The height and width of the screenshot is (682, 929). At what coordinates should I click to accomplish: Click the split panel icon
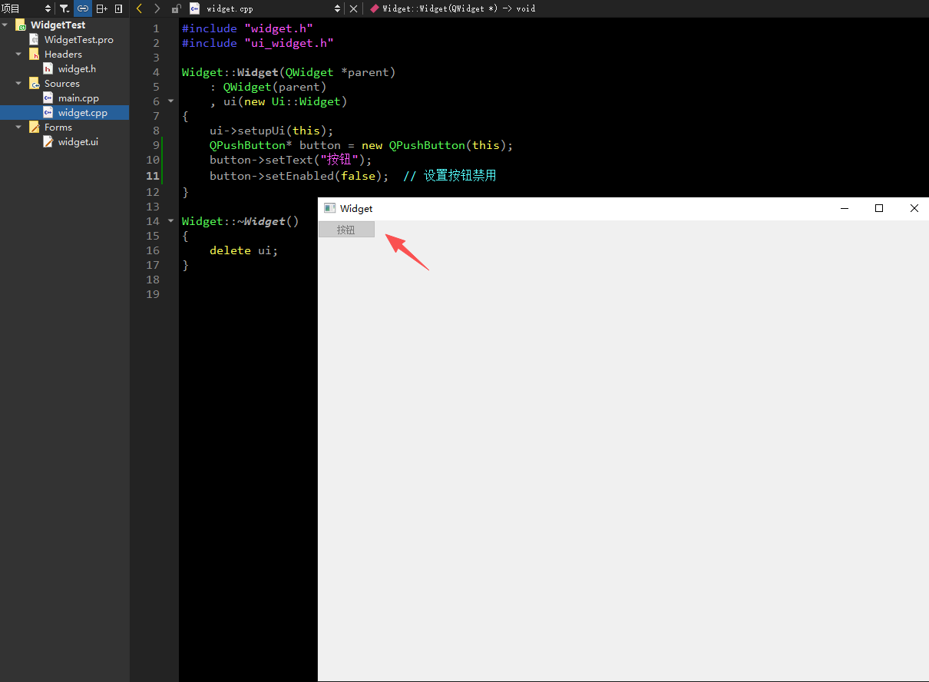[101, 8]
